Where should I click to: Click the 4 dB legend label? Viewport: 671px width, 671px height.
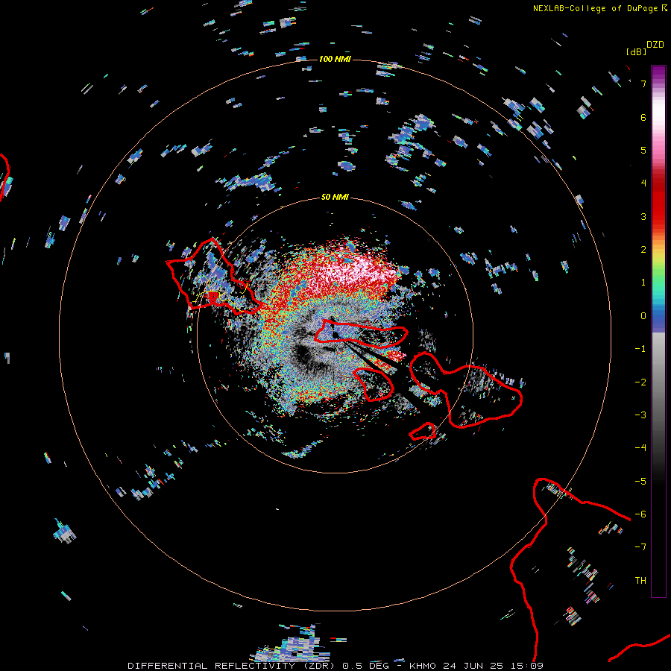pyautogui.click(x=643, y=183)
